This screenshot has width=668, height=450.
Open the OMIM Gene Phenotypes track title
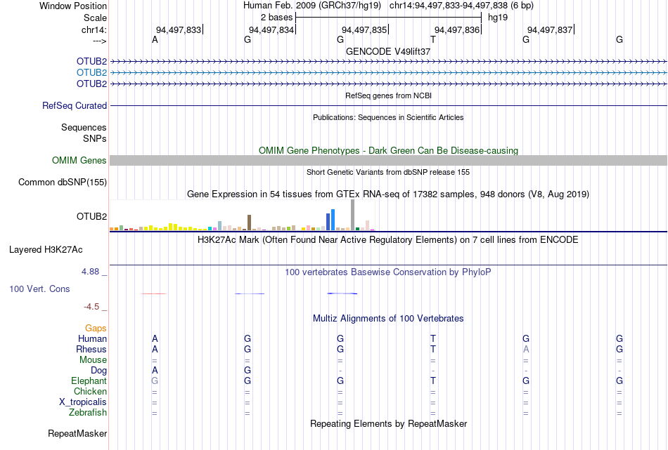388,150
